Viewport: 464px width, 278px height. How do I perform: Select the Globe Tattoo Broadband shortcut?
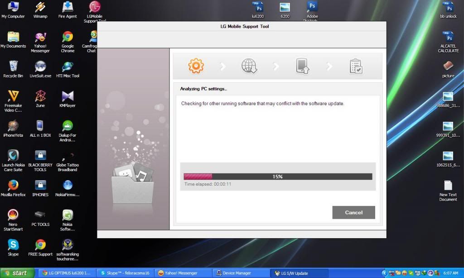pyautogui.click(x=68, y=161)
